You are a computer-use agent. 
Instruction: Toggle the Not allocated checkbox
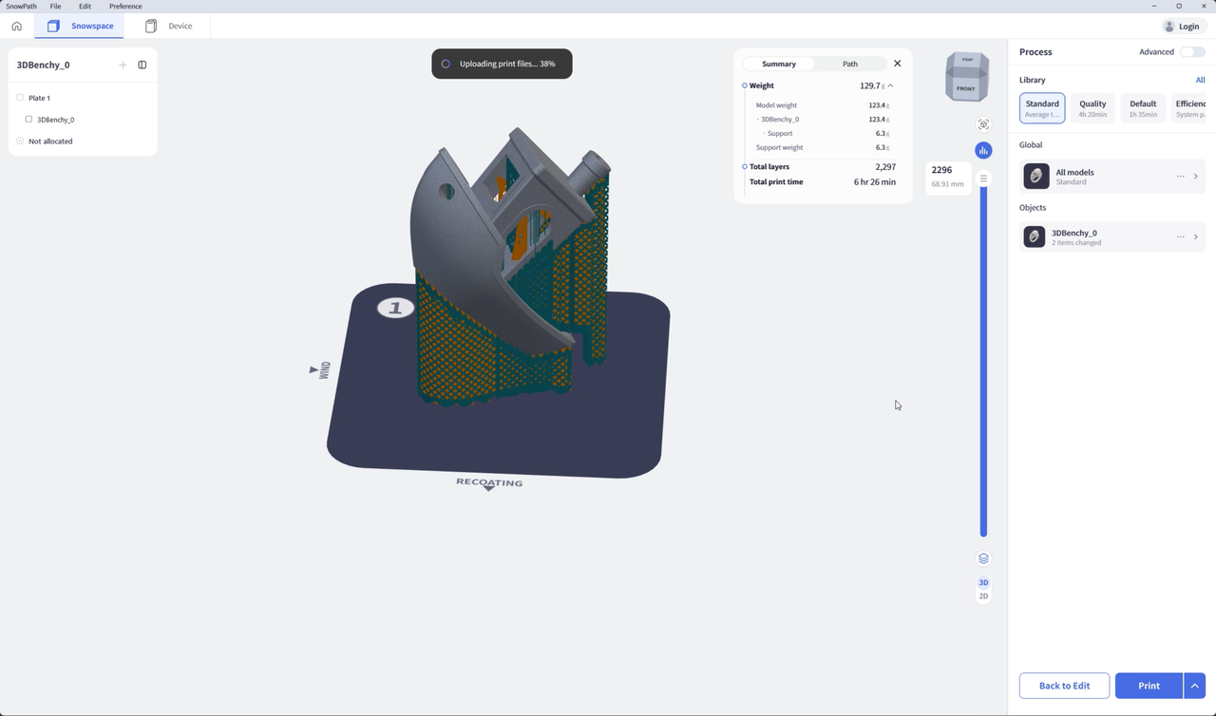(20, 141)
